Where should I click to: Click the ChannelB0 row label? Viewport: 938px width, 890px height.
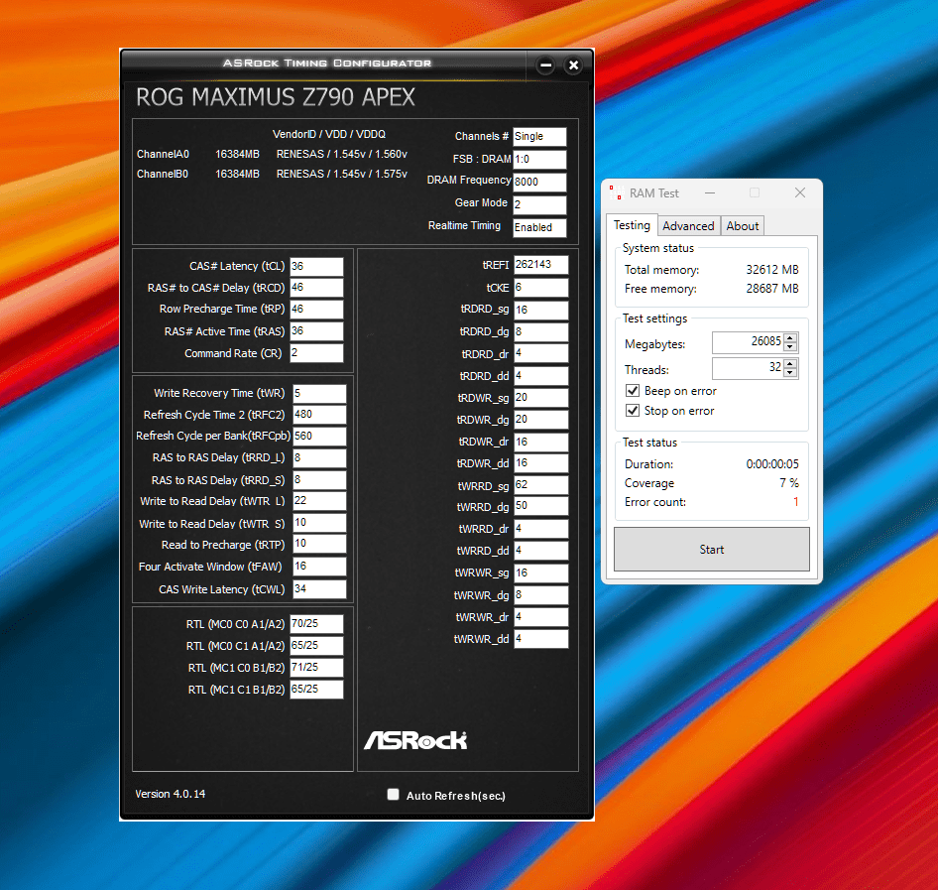[x=162, y=174]
